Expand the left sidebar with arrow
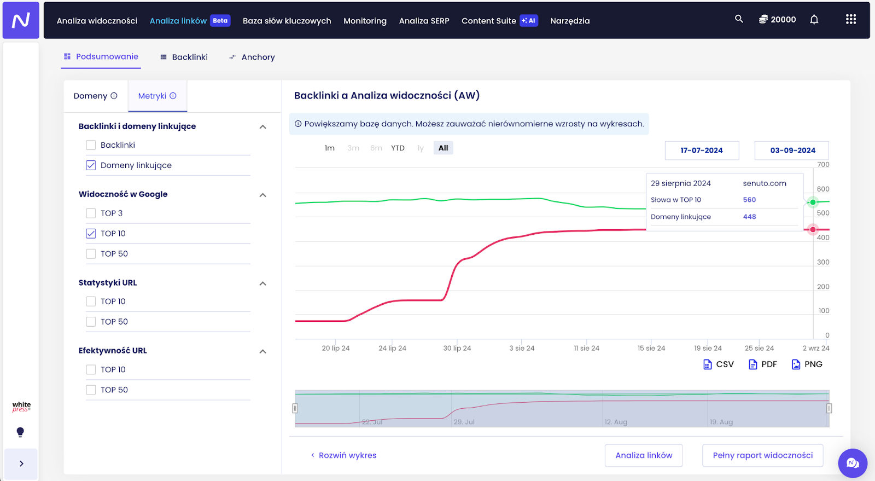The width and height of the screenshot is (875, 481). point(21,463)
